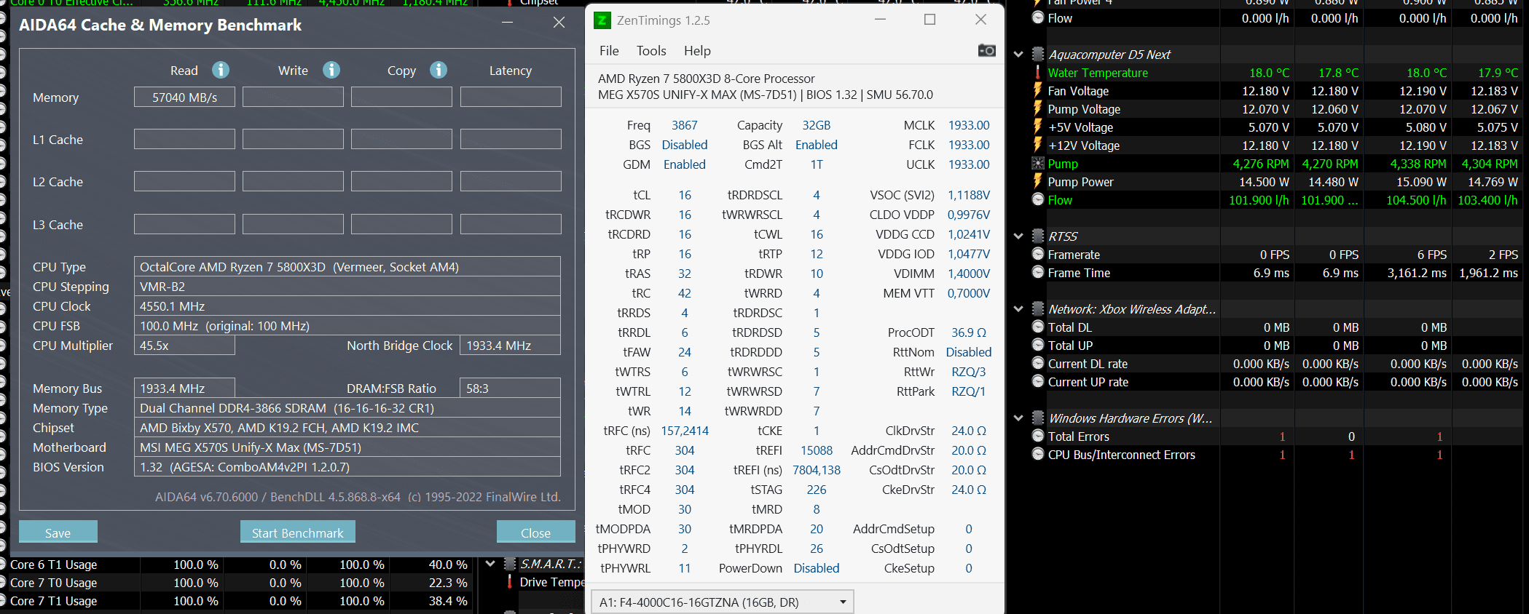Click the Total UP sensor icon
Viewport: 1529px width, 614px height.
pyautogui.click(x=1038, y=345)
